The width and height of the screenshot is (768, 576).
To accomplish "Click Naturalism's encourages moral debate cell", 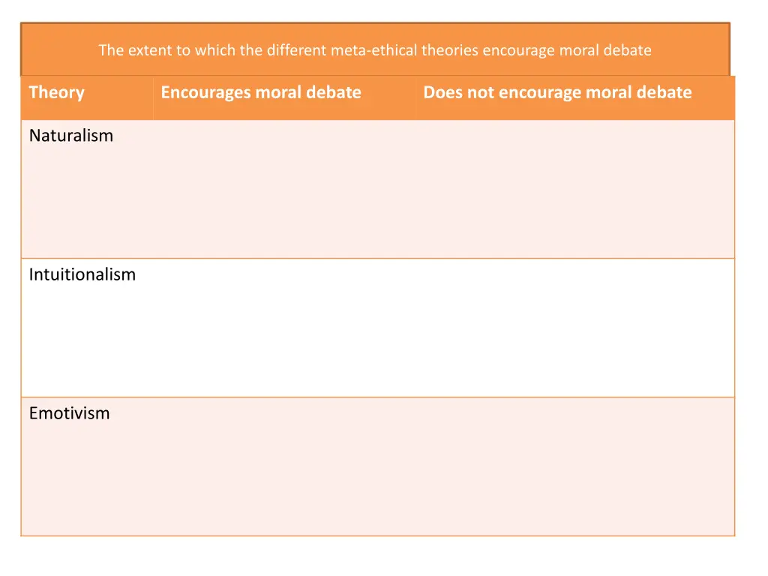I will click(284, 189).
